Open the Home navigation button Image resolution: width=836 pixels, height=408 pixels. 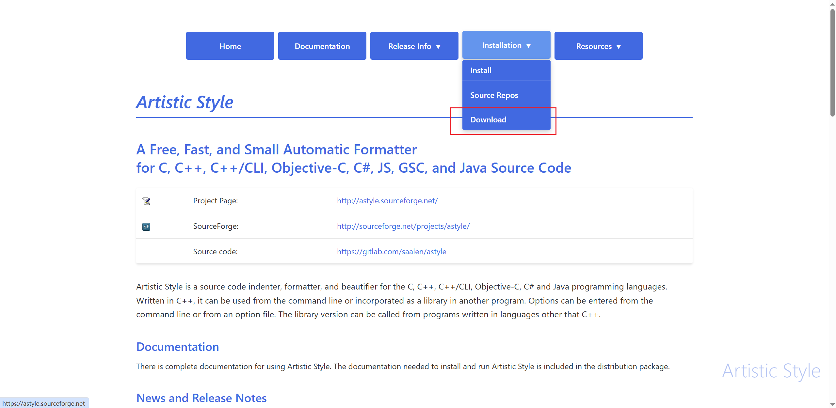tap(230, 46)
